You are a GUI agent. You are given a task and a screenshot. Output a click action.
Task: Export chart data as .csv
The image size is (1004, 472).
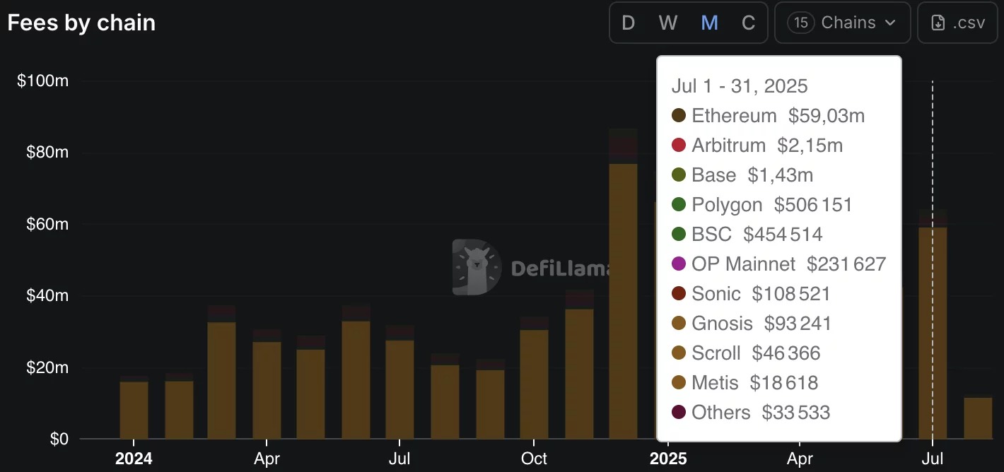coord(957,23)
